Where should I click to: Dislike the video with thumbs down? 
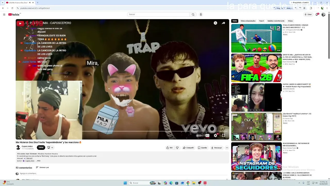coord(177,148)
